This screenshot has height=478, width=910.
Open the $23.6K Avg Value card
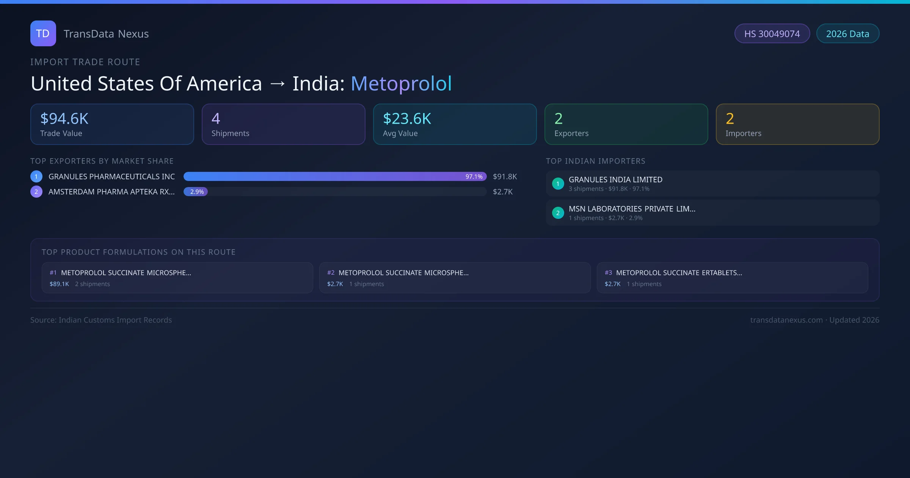pyautogui.click(x=455, y=124)
